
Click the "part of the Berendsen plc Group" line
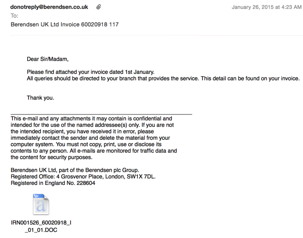pyautogui.click(x=75, y=170)
